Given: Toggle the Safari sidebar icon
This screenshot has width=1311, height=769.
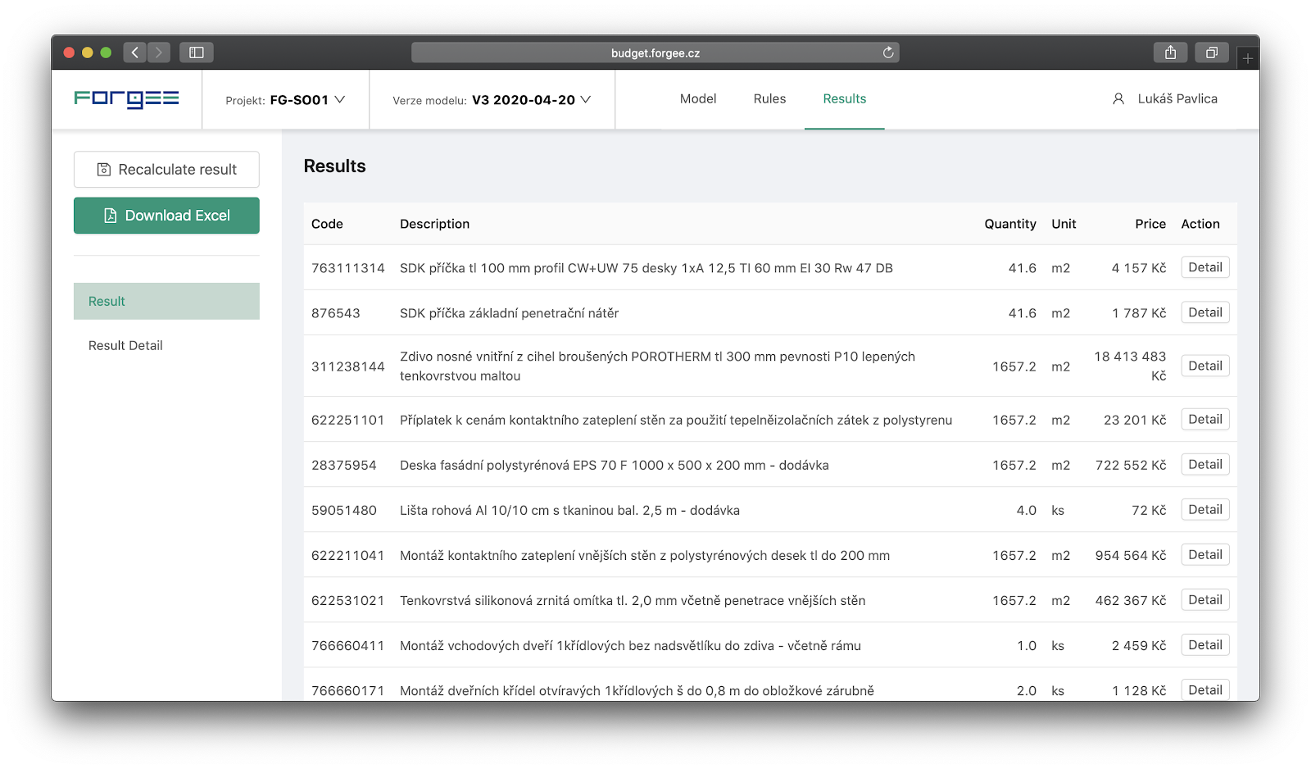Looking at the screenshot, I should [197, 52].
